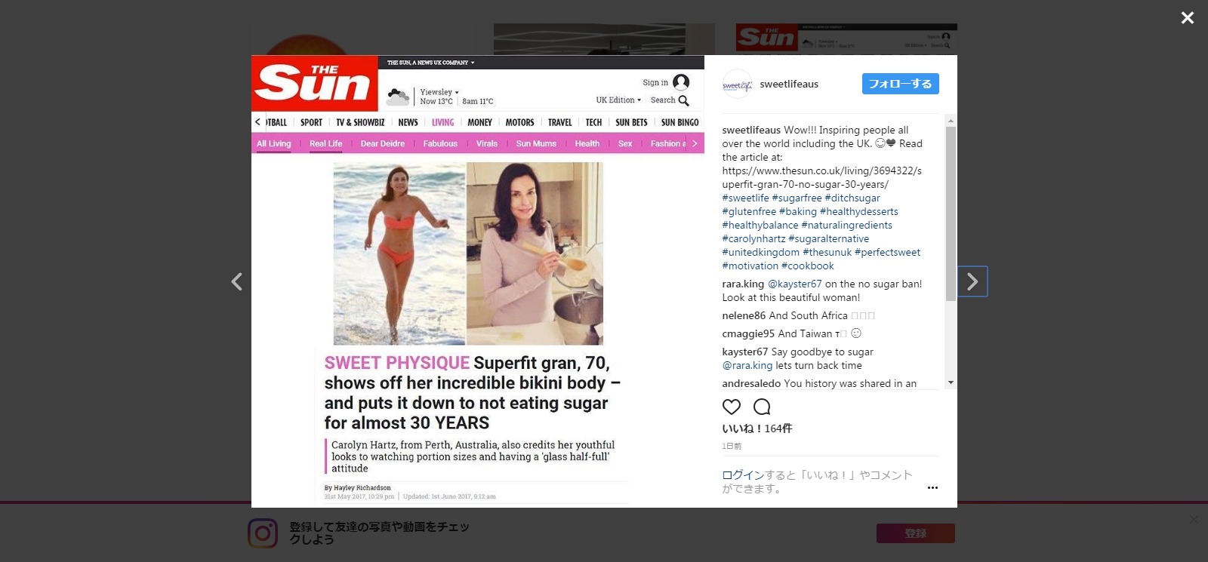The height and width of the screenshot is (562, 1208).
Task: Click the ログイン login link
Action: 743,474
